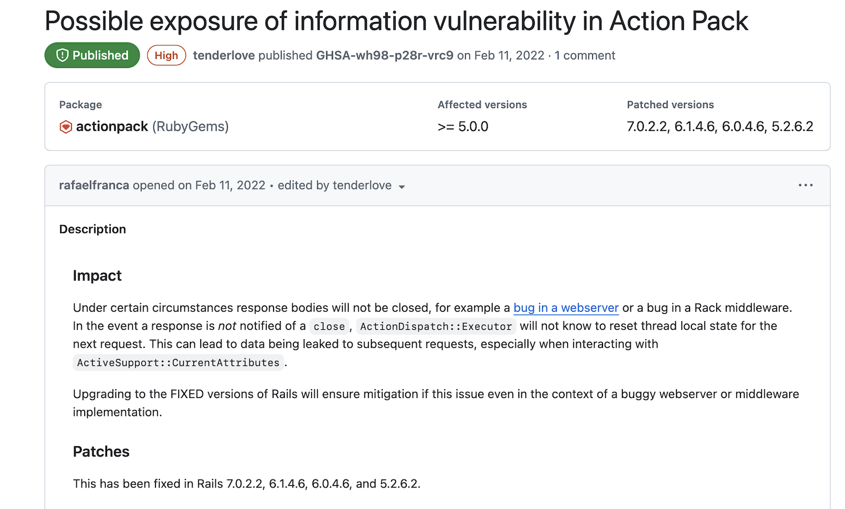Click the 'close' inline code text
Viewport: 845px width, 509px height.
329,326
